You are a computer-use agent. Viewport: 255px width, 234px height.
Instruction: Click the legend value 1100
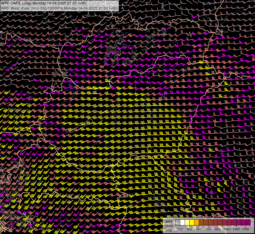[x=227, y=229]
